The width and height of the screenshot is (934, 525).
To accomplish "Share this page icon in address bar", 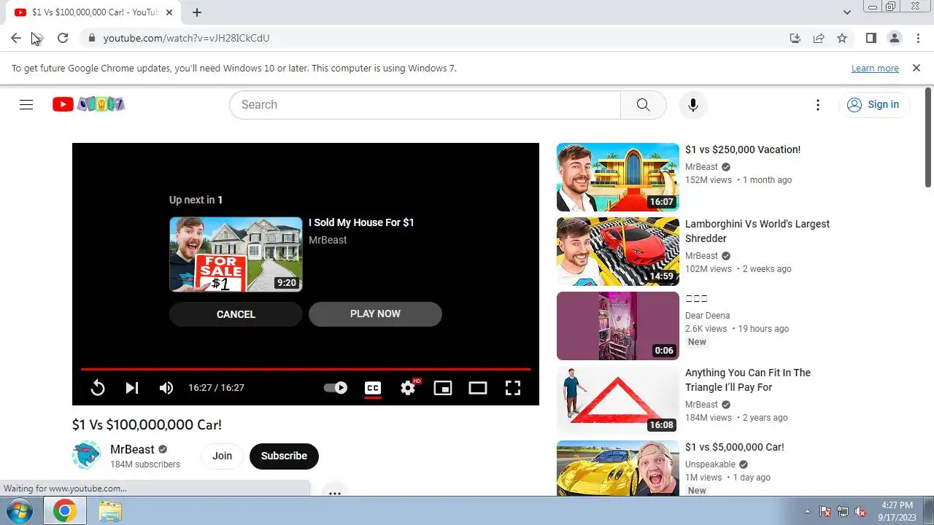I will (819, 38).
